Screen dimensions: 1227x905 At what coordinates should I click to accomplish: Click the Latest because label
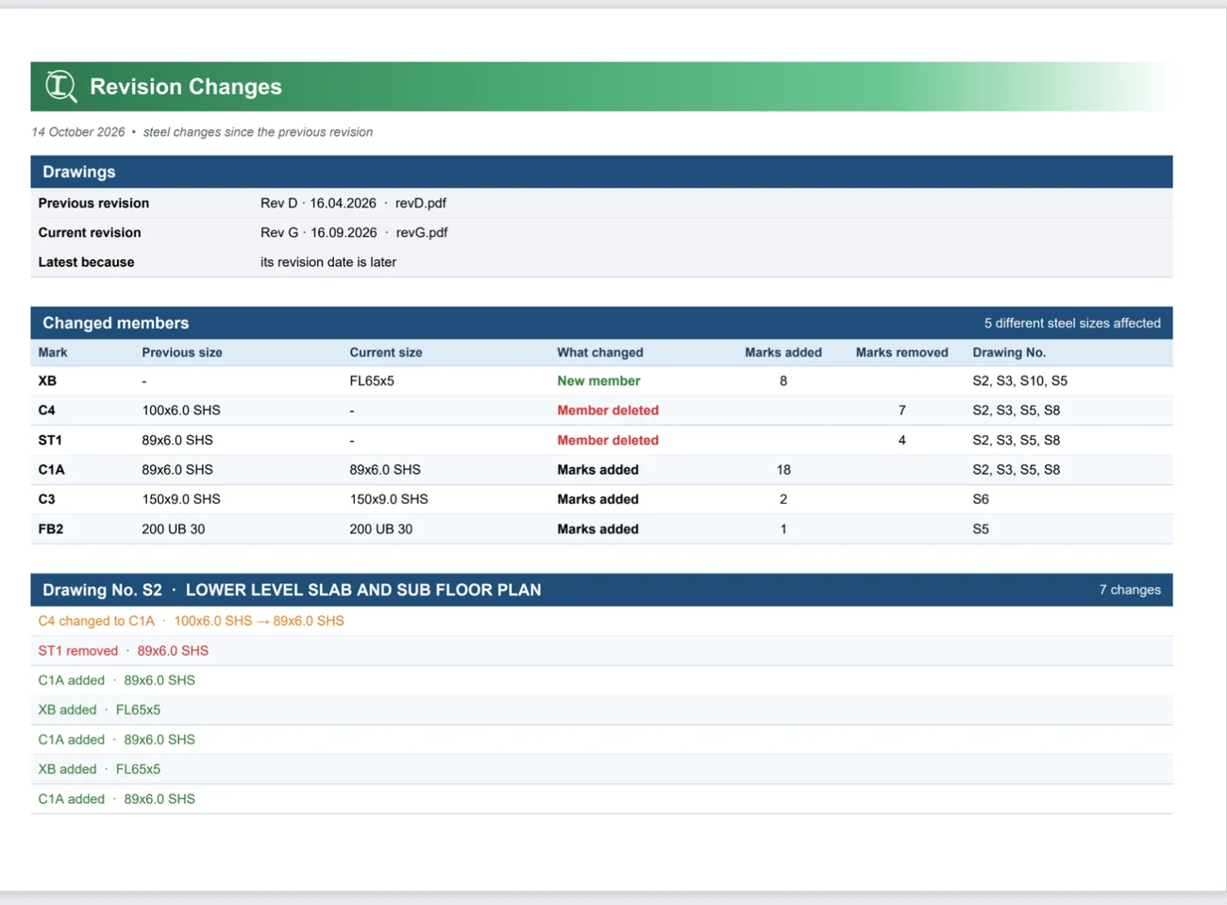coord(86,262)
